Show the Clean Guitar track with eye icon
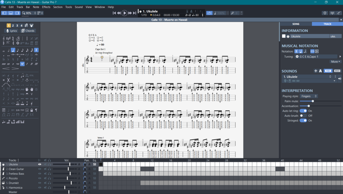The height and width of the screenshot is (194, 343). point(40,169)
